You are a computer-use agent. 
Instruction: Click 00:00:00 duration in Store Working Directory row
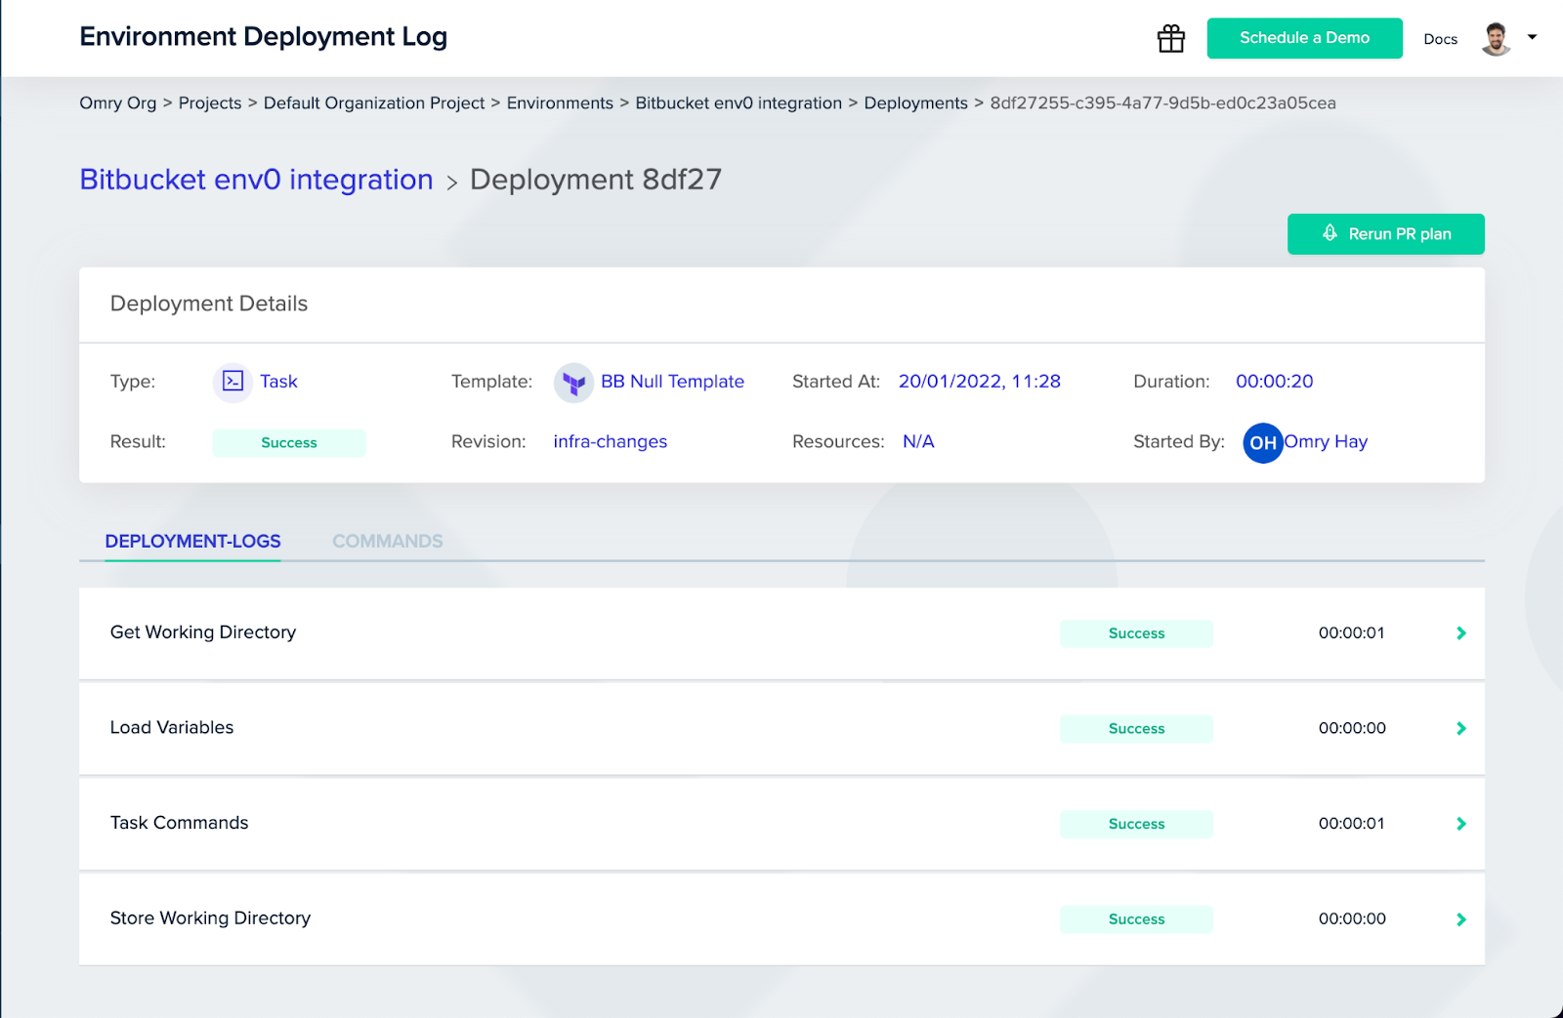pos(1352,918)
